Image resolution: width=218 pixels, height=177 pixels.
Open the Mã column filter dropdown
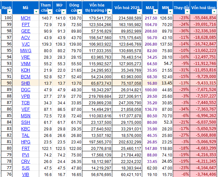click(x=36, y=12)
